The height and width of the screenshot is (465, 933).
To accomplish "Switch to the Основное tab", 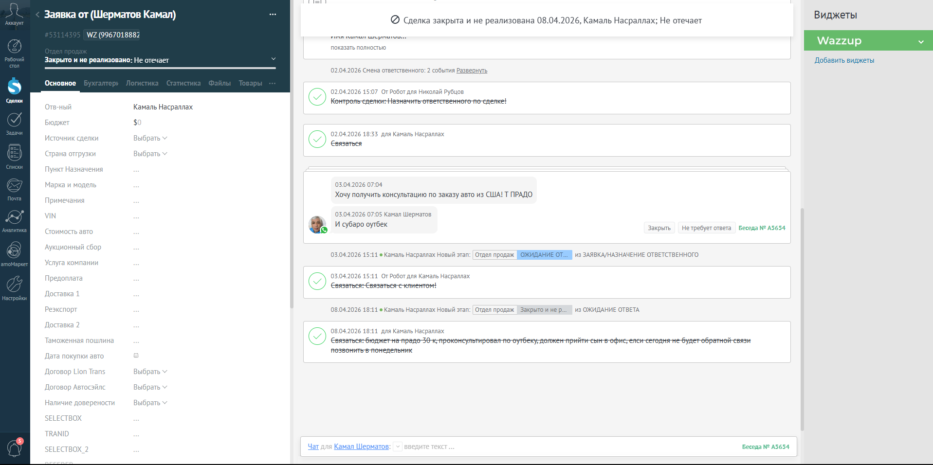I will coord(60,83).
